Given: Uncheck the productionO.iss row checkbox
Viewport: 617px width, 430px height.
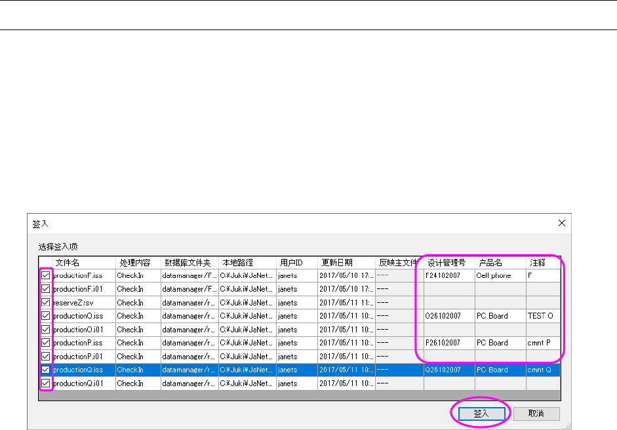Looking at the screenshot, I should click(x=45, y=316).
